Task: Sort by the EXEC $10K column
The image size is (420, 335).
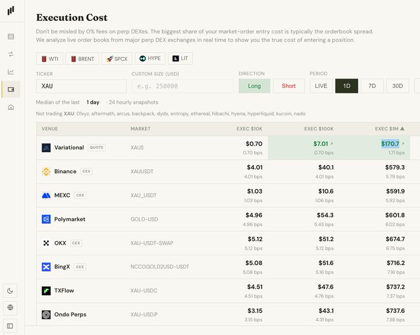Action: [x=250, y=129]
